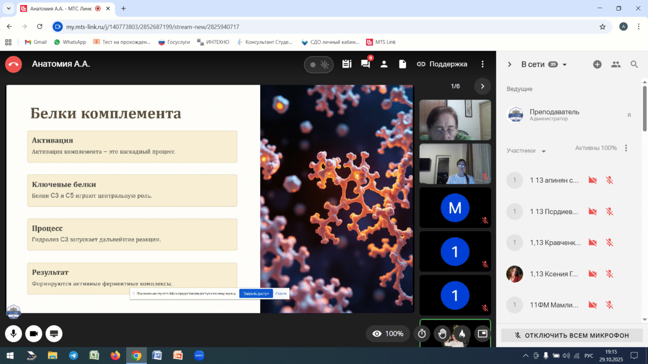Click the blue 'Закрыть доступ' button
The width and height of the screenshot is (648, 364).
[256, 293]
